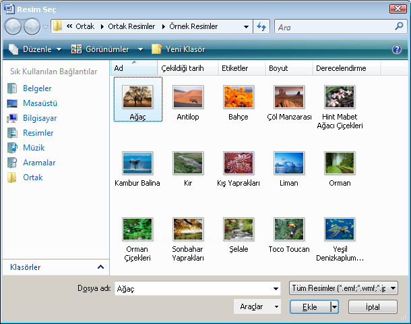Create a new folder with Yeni Klasör
The image size is (411, 324).
pyautogui.click(x=179, y=49)
